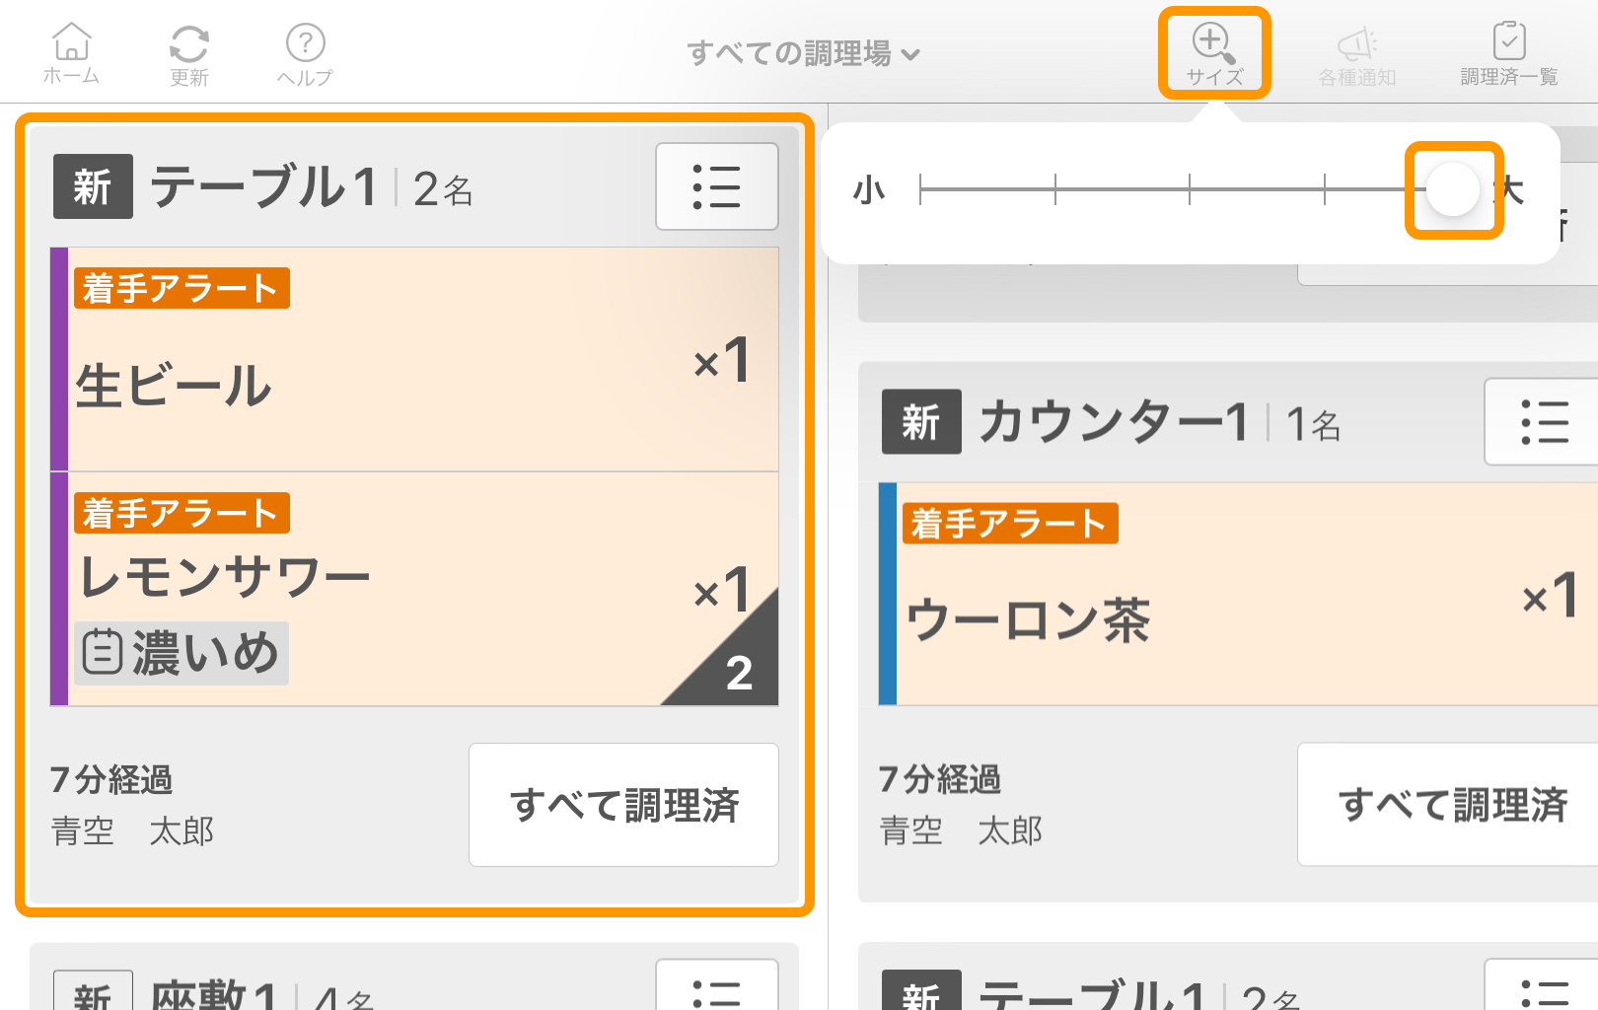This screenshot has height=1010, width=1598.
Task: Tap 着手アラート badge on 生ビール
Action: pyautogui.click(x=182, y=288)
